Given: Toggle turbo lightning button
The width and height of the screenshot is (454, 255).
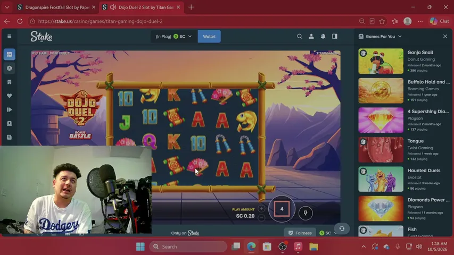Looking at the screenshot, I should pos(306,213).
